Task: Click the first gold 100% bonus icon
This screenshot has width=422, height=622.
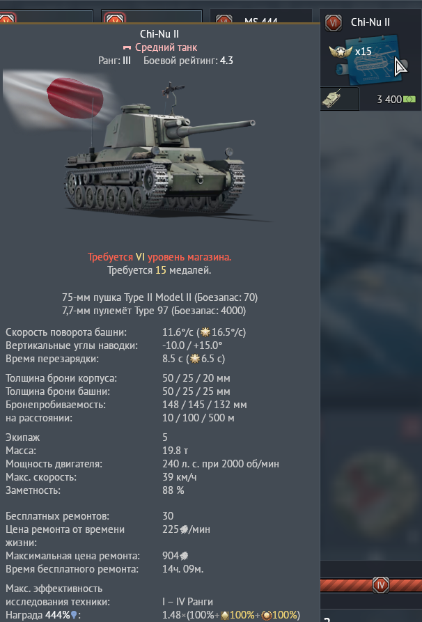Action: pyautogui.click(x=225, y=616)
